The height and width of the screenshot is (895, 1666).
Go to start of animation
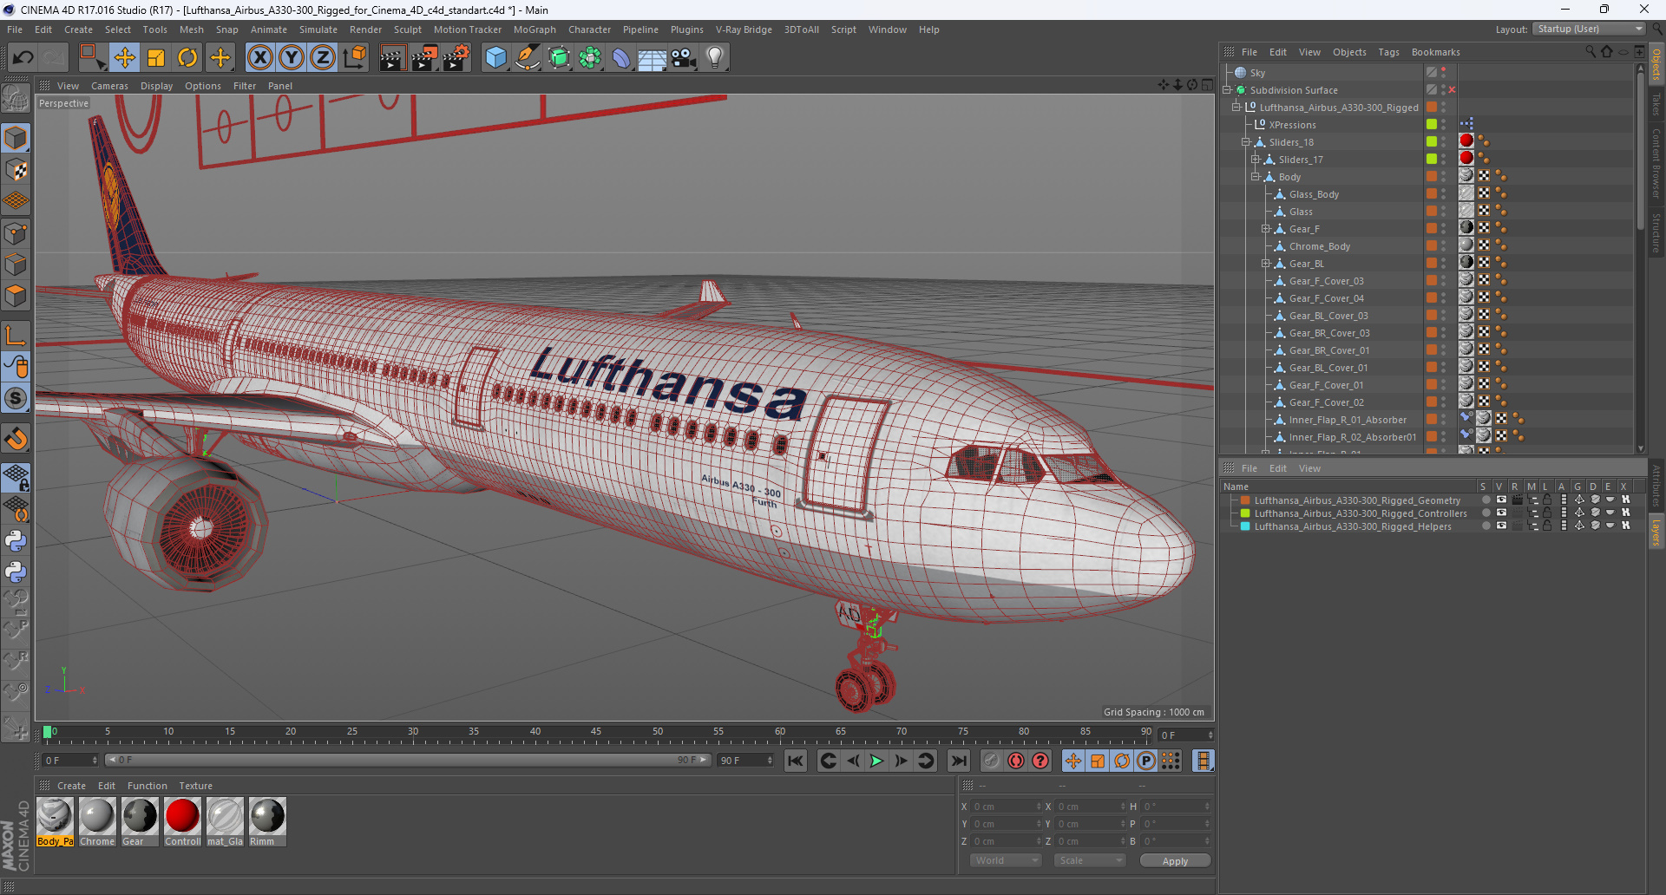pyautogui.click(x=796, y=761)
